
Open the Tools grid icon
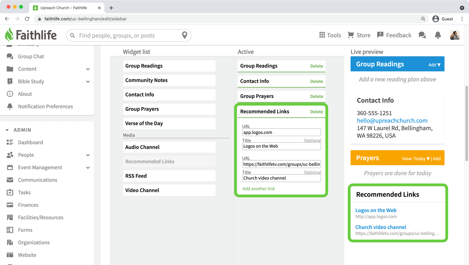[x=322, y=35]
